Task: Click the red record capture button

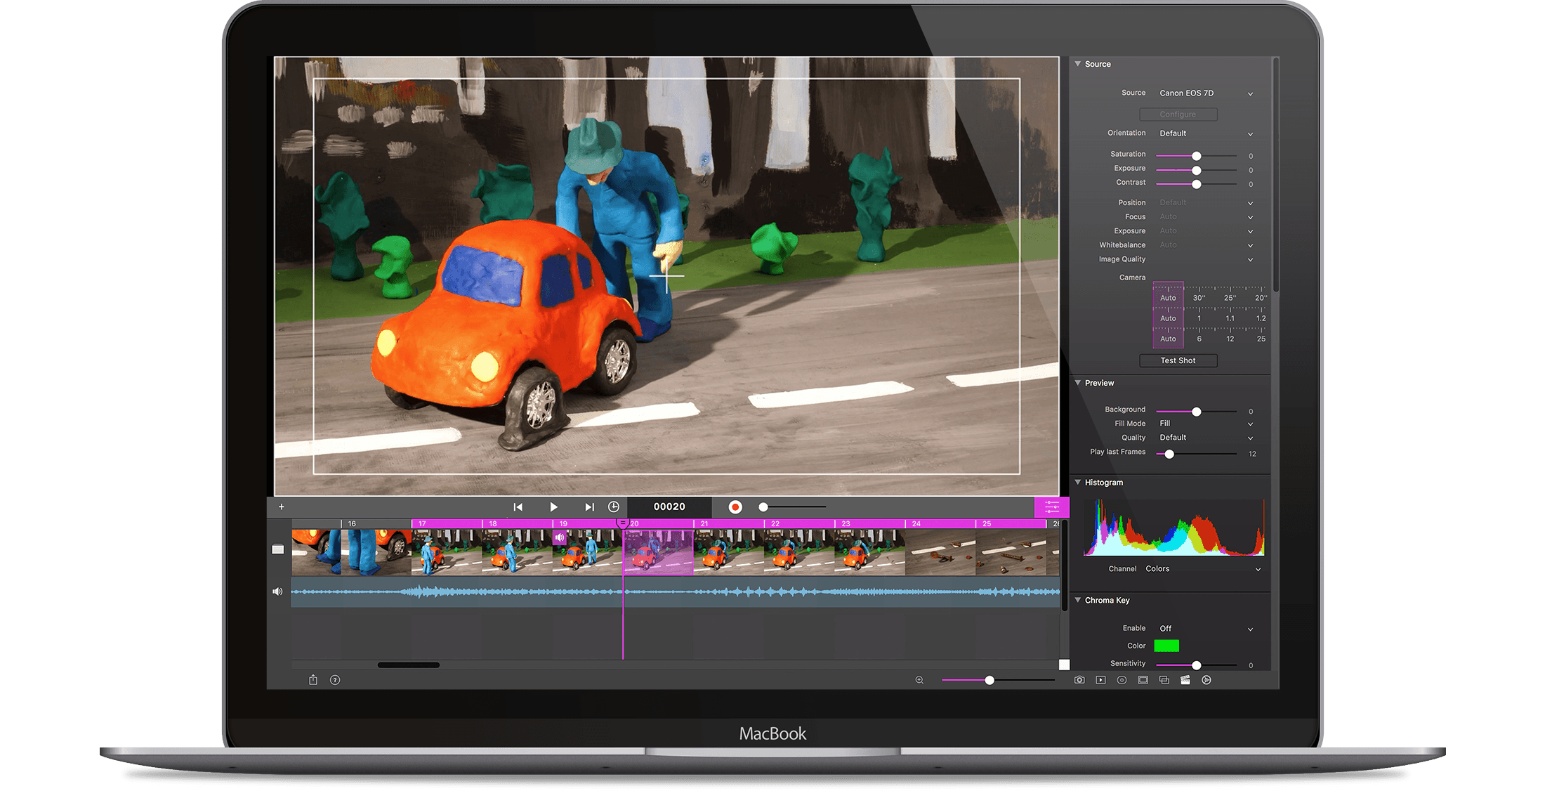Action: click(x=735, y=507)
